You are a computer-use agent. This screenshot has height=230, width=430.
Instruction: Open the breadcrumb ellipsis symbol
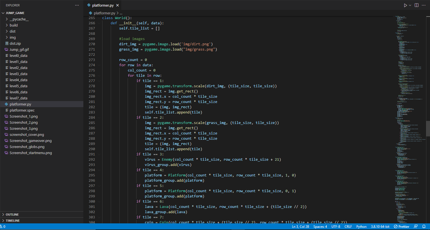point(121,13)
